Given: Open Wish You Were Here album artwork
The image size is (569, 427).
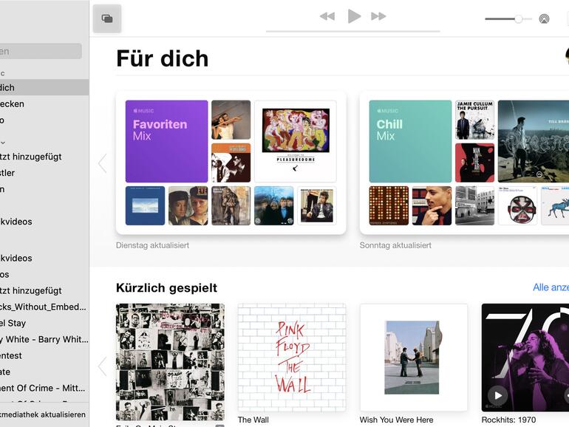Looking at the screenshot, I should pyautogui.click(x=414, y=358).
